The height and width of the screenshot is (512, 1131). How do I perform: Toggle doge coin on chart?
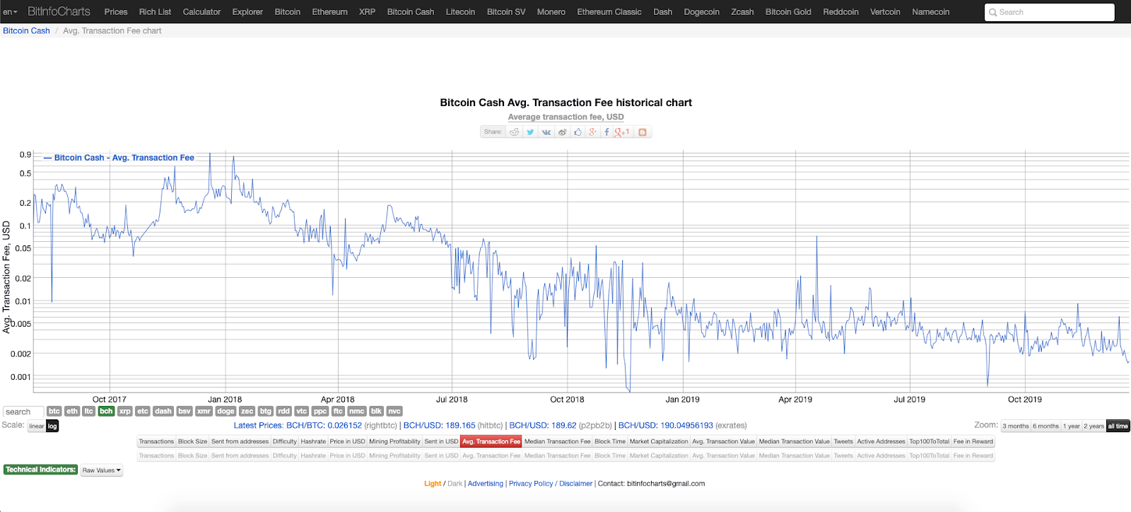point(225,411)
